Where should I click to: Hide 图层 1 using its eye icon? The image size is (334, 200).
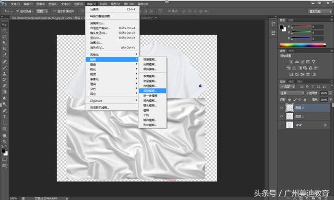[282, 116]
